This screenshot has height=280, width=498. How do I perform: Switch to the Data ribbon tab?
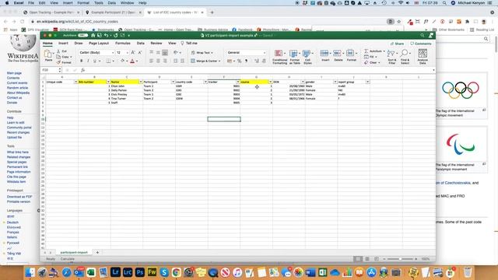[x=140, y=44]
